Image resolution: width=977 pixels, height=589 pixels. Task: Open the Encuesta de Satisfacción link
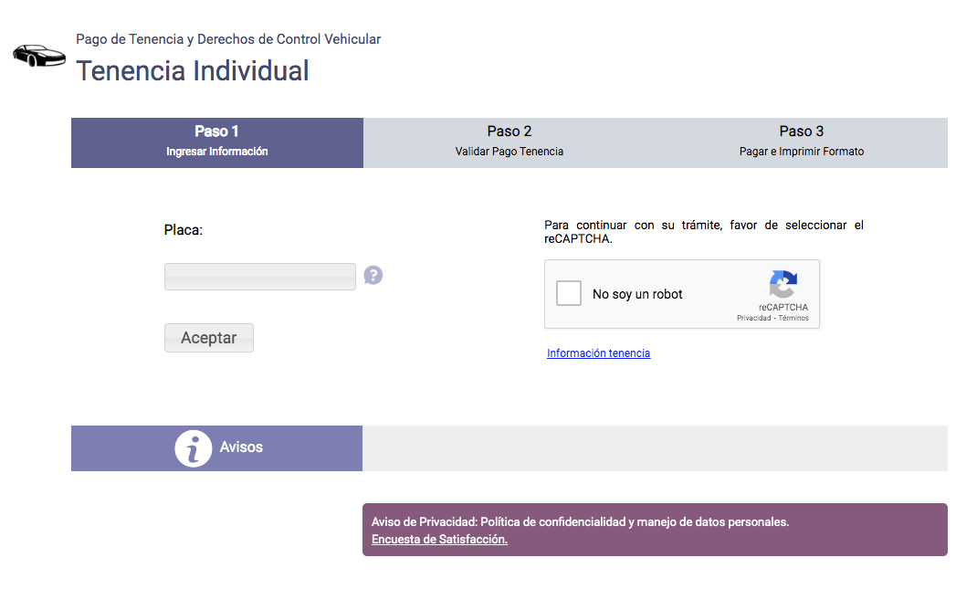tap(439, 540)
